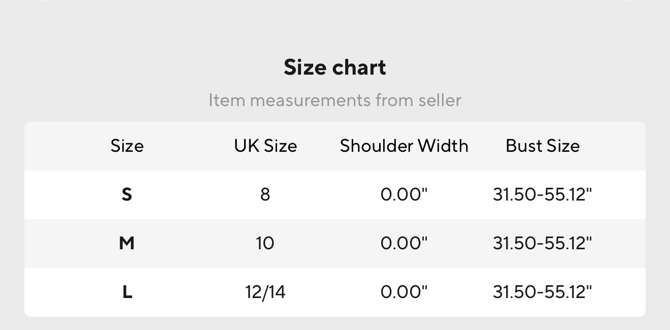Click the Shoulder Width column header
The width and height of the screenshot is (670, 330).
pyautogui.click(x=404, y=146)
